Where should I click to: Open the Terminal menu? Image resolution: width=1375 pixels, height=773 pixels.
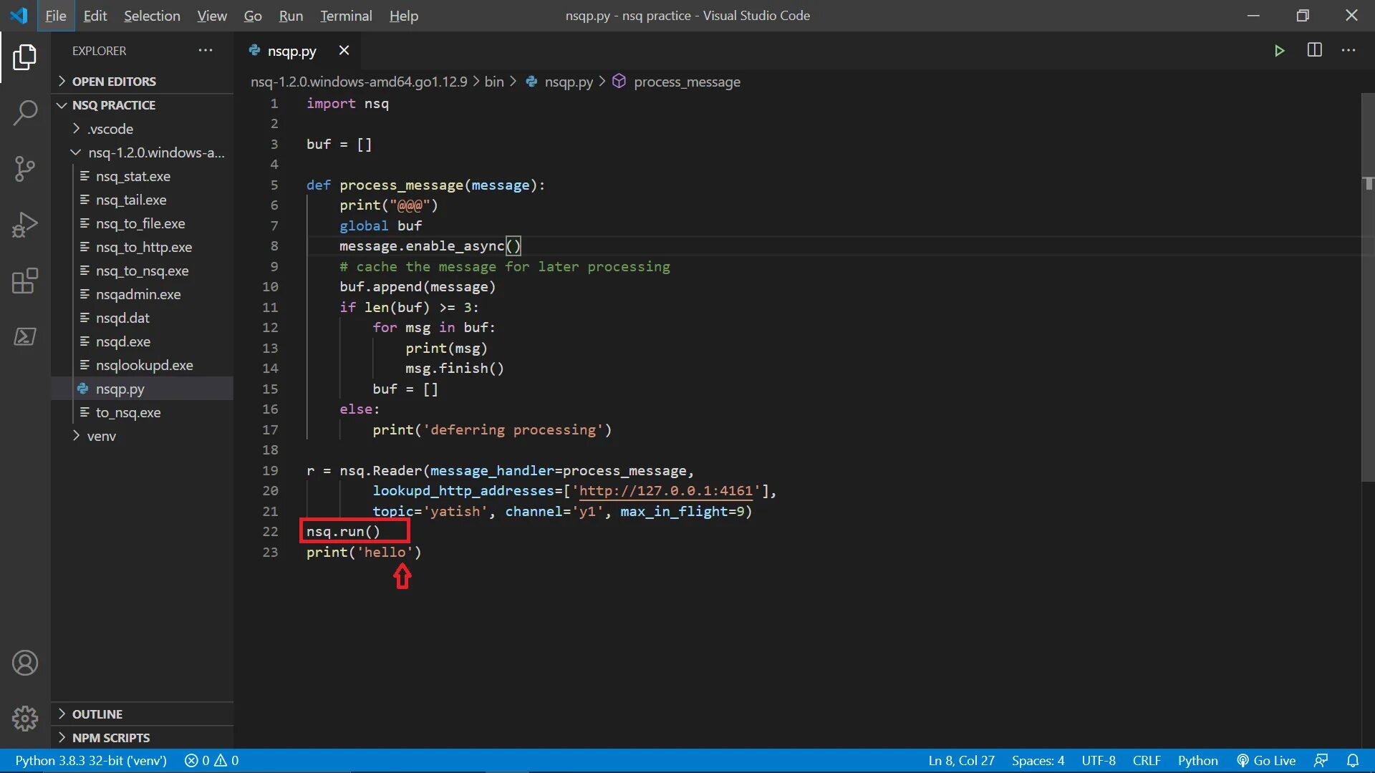click(x=346, y=16)
